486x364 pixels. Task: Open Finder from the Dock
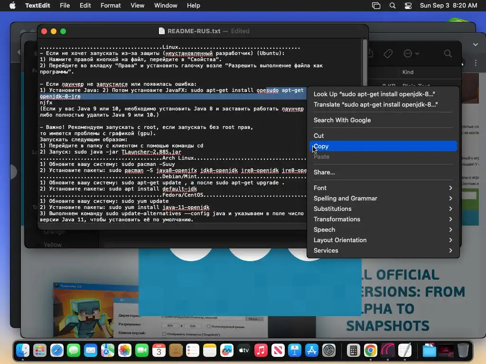[x=23, y=350]
